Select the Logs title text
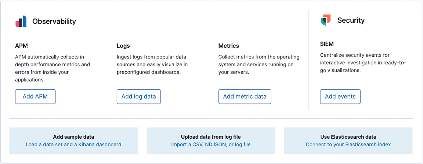 123,46
